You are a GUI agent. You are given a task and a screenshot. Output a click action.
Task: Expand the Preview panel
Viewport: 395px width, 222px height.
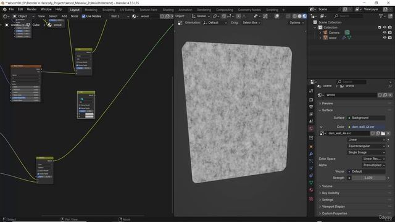(x=327, y=104)
